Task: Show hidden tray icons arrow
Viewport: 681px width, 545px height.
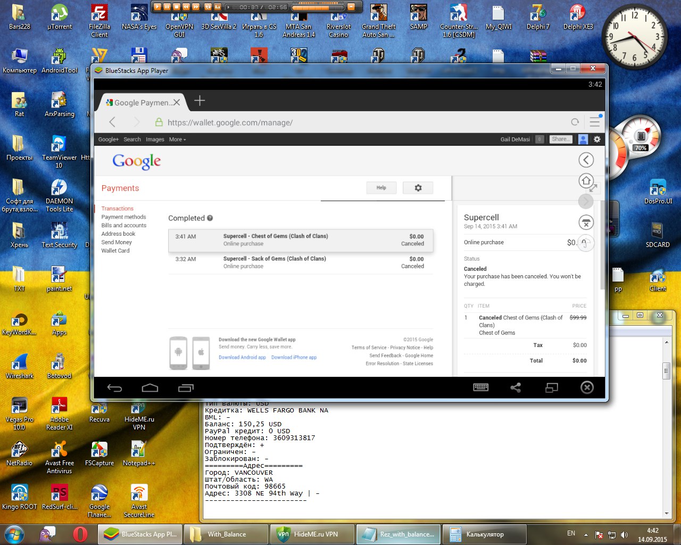Action: 586,534
